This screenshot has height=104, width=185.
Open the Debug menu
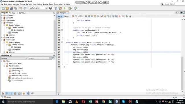(x=40, y=4)
